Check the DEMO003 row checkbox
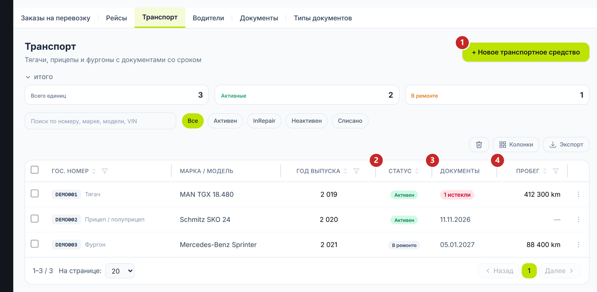 (35, 244)
